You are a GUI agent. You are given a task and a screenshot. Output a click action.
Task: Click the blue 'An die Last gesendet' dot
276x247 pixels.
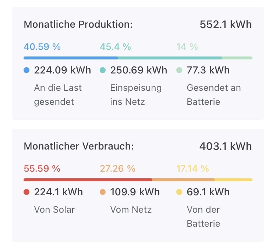pos(26,70)
